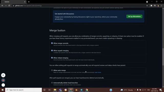This screenshot has height=92, width=164.
Task: Click the Merge button heading
Action: (57, 30)
